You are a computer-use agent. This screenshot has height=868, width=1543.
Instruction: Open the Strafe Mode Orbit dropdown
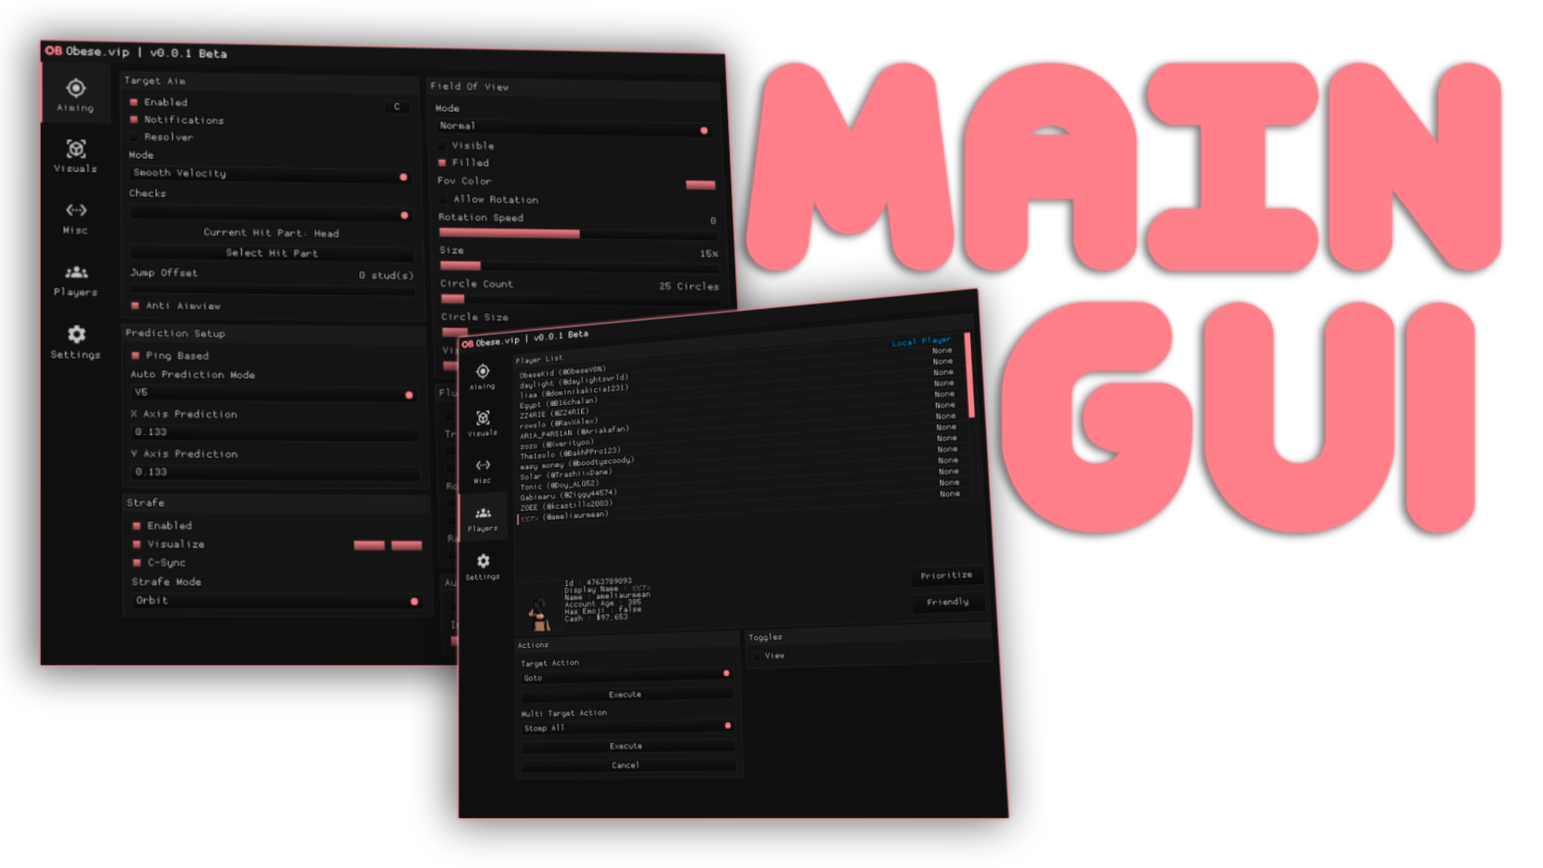277,601
